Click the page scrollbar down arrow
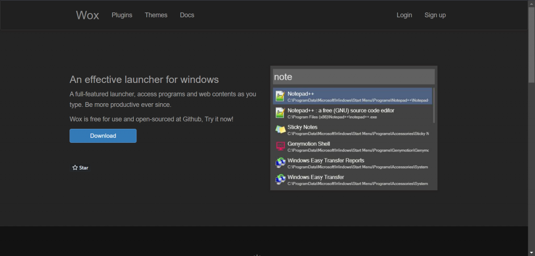Viewport: 535px width, 256px height. click(531, 252)
